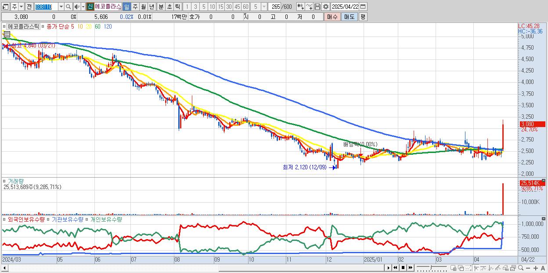548x273 pixels.
Task: Click the plus zoom-in icon in bottom toolbar
Action: (x=536, y=268)
